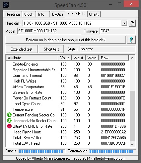141x163 pixels.
Task: Open the Exotics tab
Action: click(58, 14)
